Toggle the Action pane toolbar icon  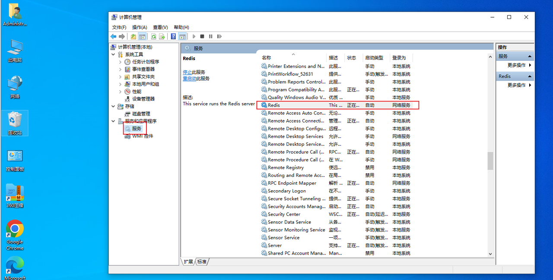click(182, 37)
